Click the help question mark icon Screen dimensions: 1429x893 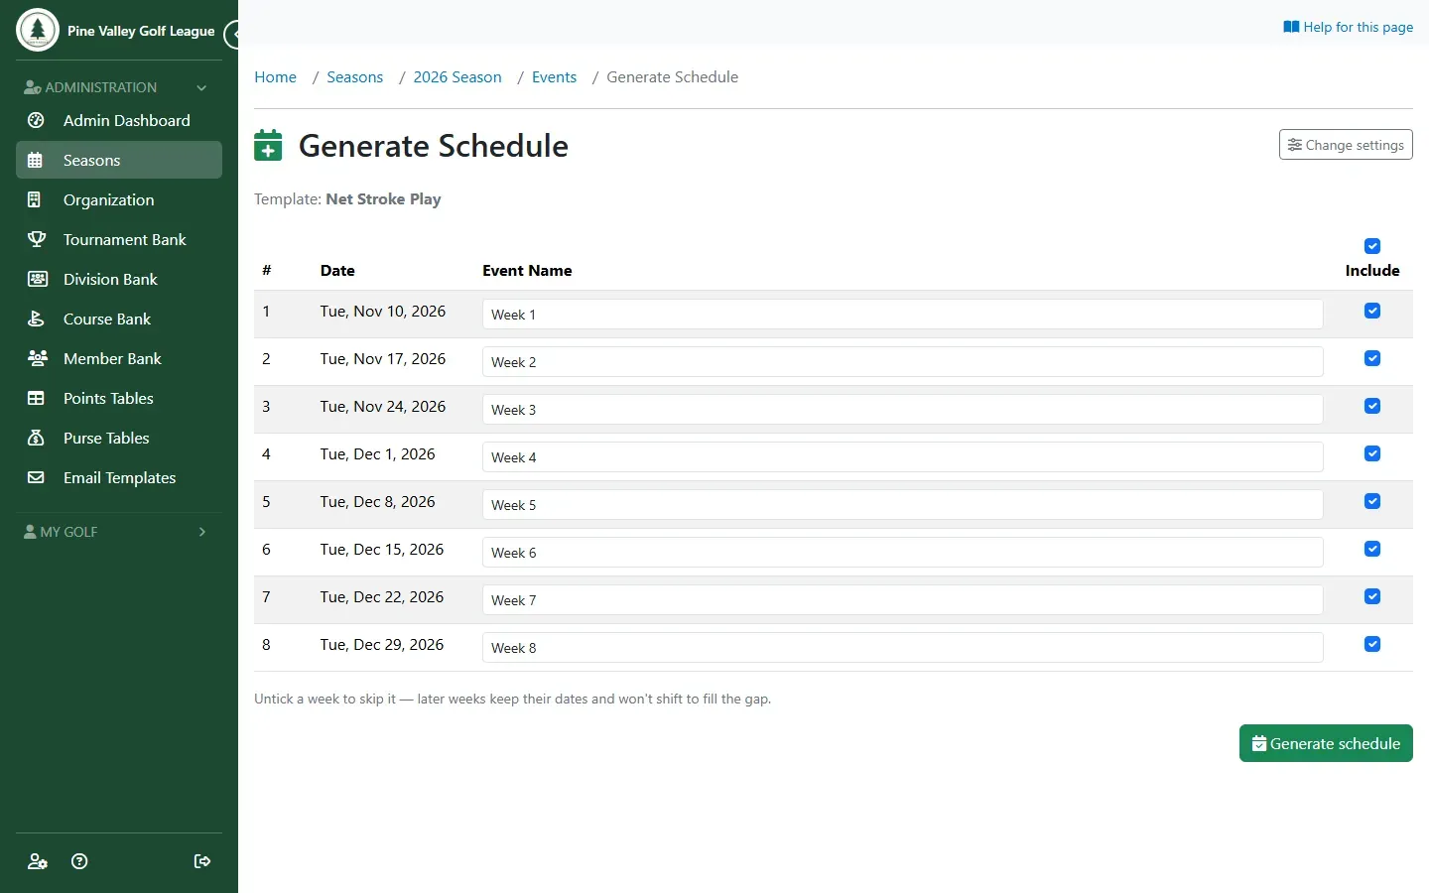pos(79,861)
